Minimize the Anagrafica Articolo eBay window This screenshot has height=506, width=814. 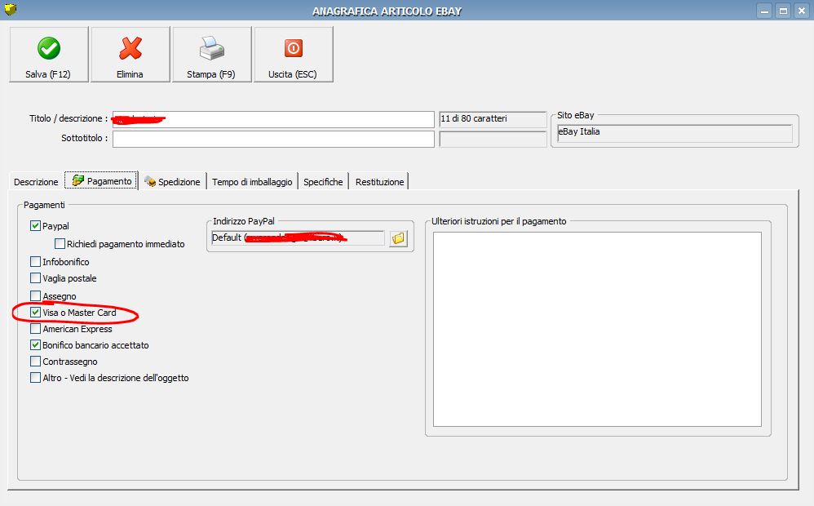tap(764, 11)
